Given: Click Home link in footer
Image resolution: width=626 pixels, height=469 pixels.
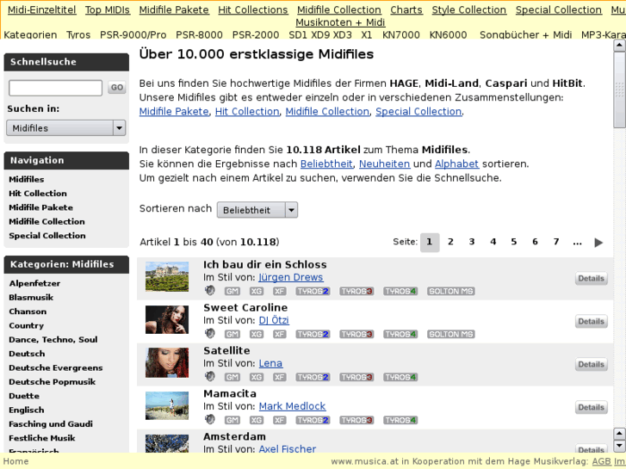Looking at the screenshot, I should (x=16, y=461).
